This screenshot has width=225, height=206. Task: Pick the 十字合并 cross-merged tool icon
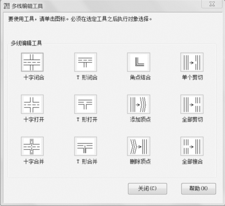32,146
